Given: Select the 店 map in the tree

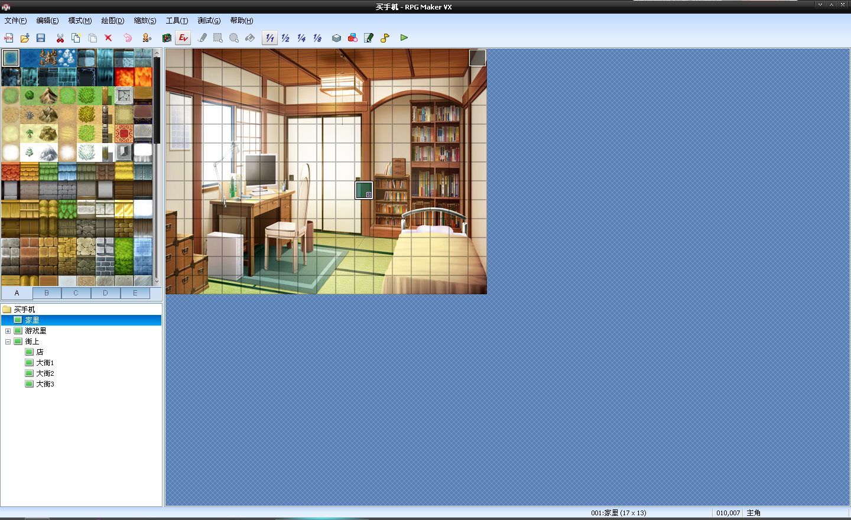Looking at the screenshot, I should pos(40,352).
